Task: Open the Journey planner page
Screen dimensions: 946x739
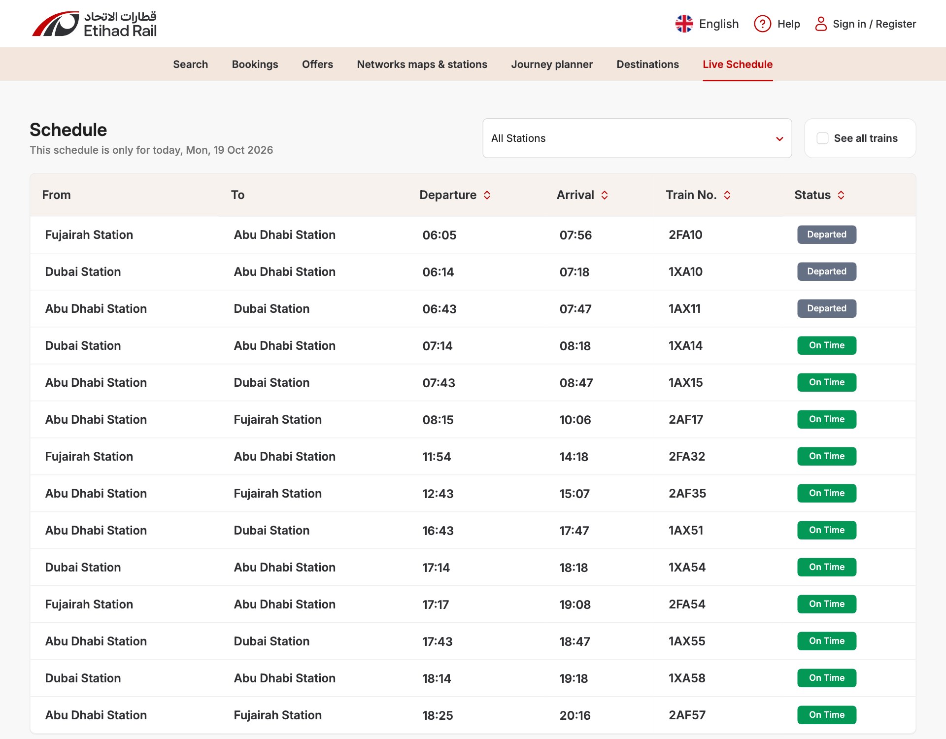Action: pyautogui.click(x=552, y=65)
